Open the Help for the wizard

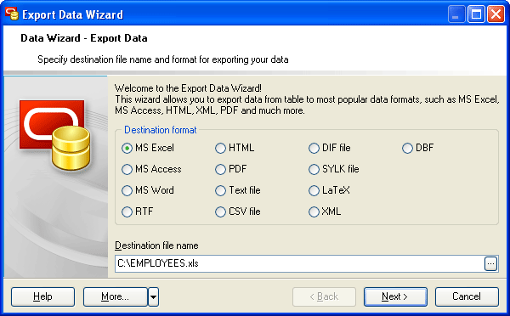click(42, 296)
